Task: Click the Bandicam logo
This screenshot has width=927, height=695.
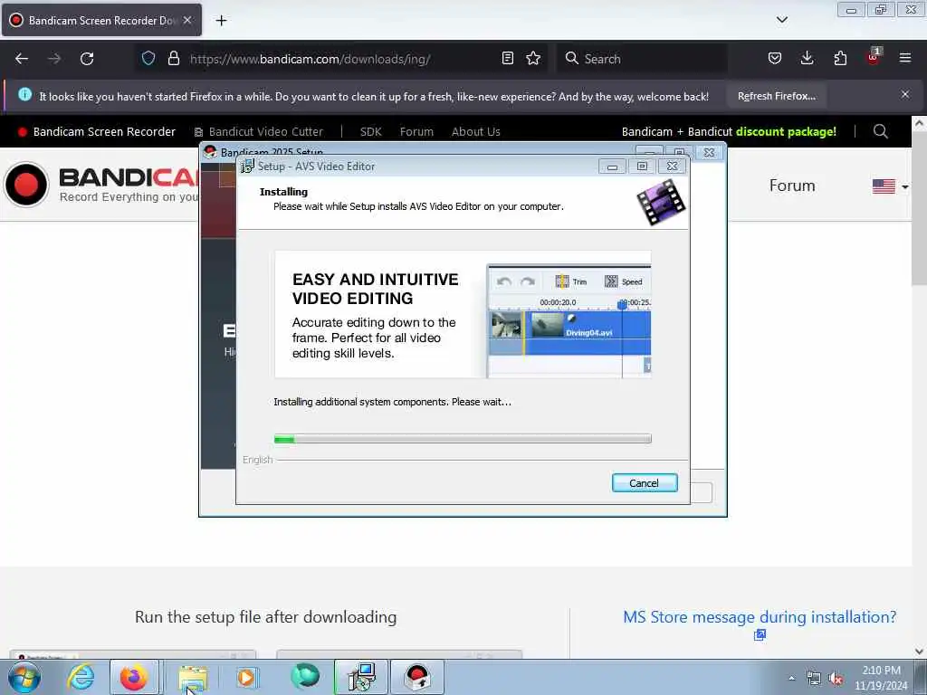Action: point(100,185)
